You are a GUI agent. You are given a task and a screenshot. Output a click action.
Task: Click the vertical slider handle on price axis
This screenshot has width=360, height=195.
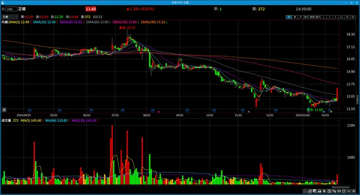[x=358, y=100]
